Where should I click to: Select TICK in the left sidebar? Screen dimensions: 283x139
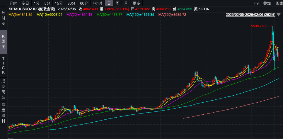4,65
